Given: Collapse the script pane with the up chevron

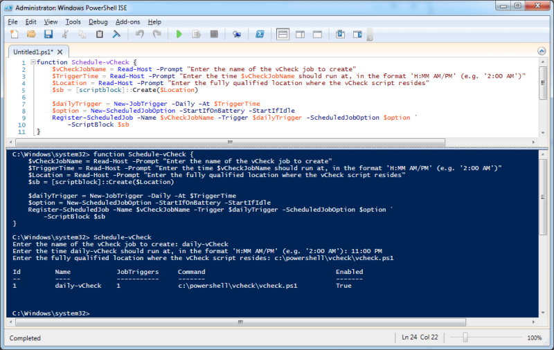Looking at the screenshot, I should 542,50.
